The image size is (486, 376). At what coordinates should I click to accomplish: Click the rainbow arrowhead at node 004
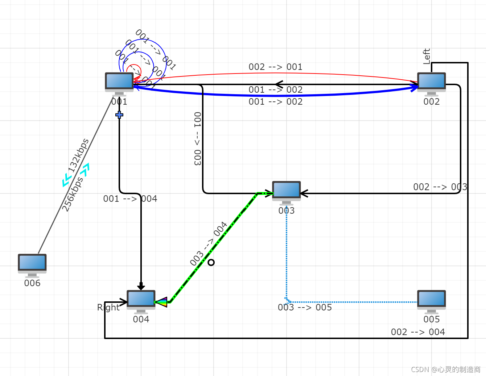coord(161,302)
